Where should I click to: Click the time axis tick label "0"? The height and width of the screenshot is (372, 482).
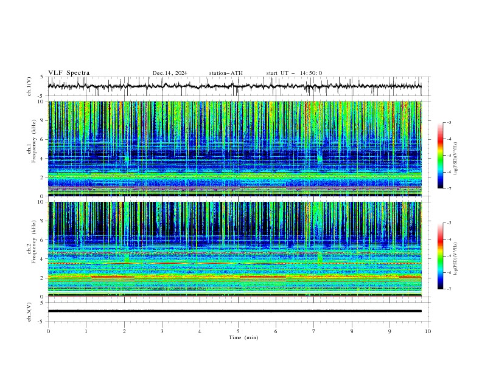pos(48,331)
